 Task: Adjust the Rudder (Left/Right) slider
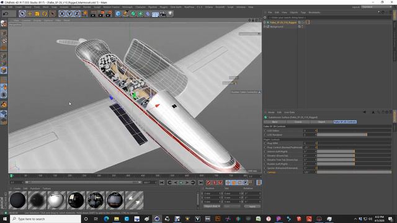354,164
